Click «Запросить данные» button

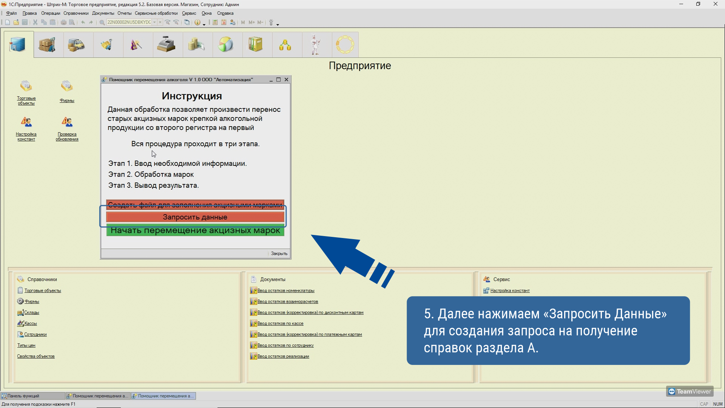pos(195,217)
